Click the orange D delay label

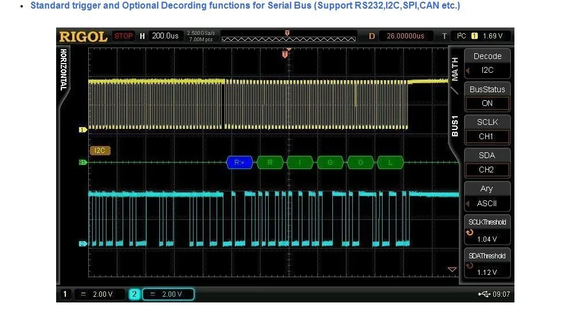click(372, 36)
